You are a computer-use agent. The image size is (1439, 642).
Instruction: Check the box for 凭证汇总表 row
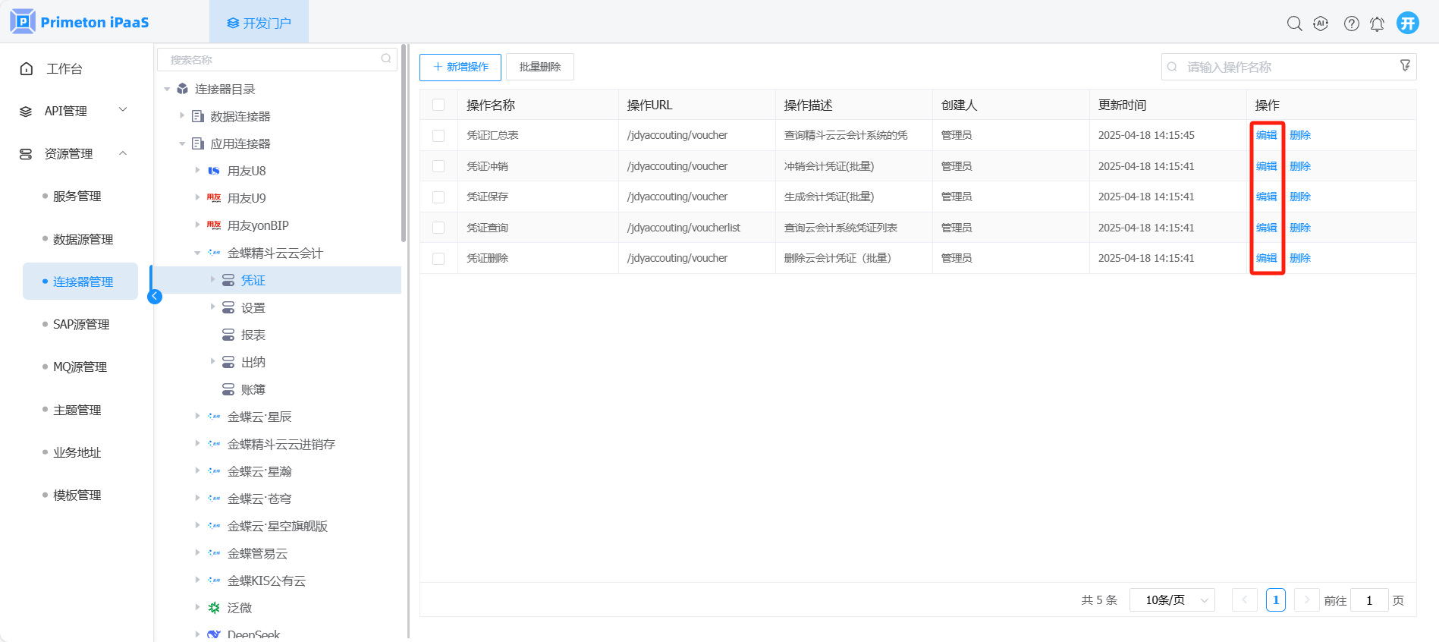438,136
